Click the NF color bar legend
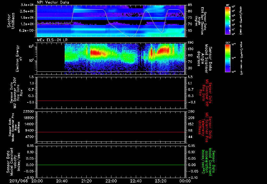The height and width of the screenshot is (184, 267). pos(228,20)
